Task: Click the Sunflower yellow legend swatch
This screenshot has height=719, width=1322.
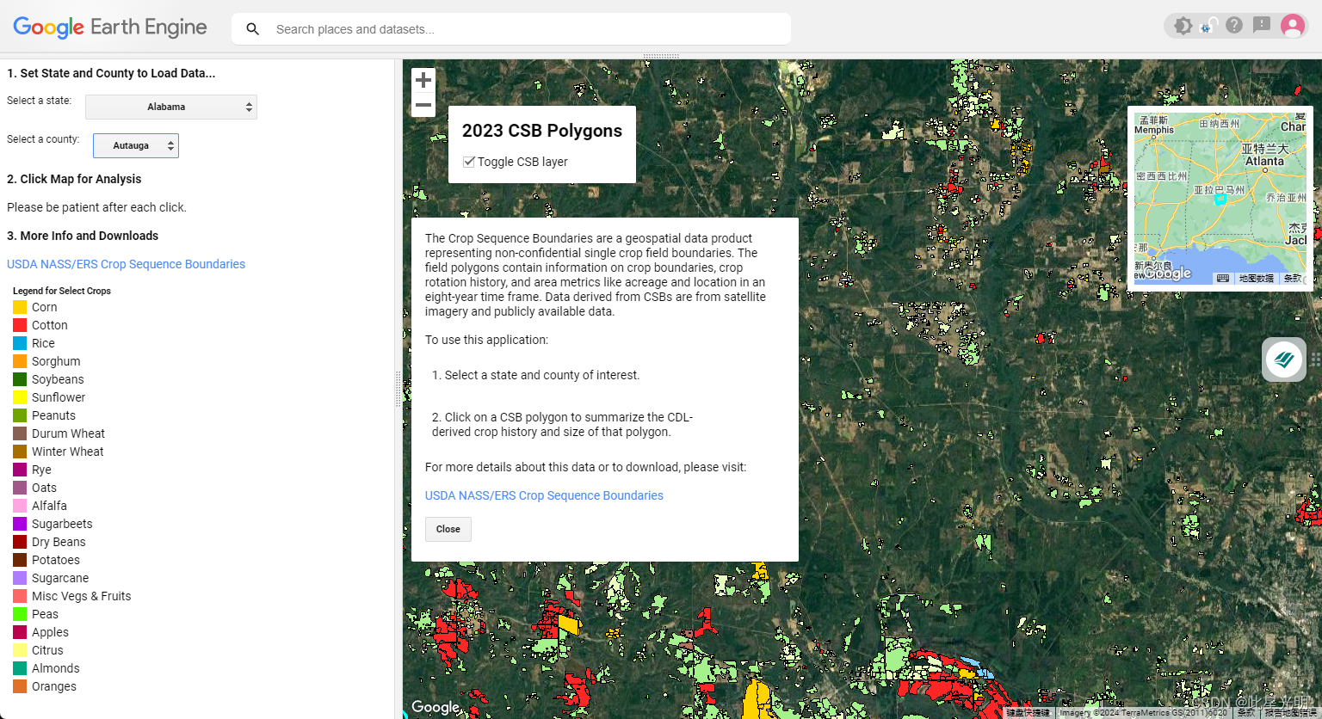Action: [20, 397]
